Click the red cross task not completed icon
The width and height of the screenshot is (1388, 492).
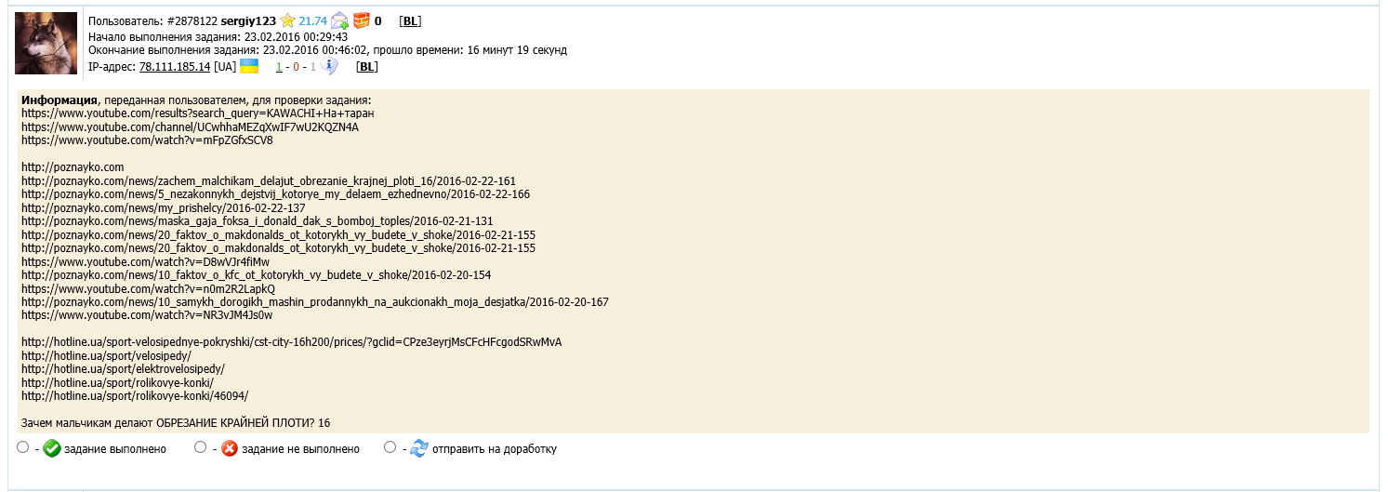(x=230, y=448)
